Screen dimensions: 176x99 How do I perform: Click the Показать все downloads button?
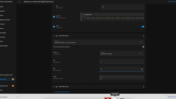(171, 97)
